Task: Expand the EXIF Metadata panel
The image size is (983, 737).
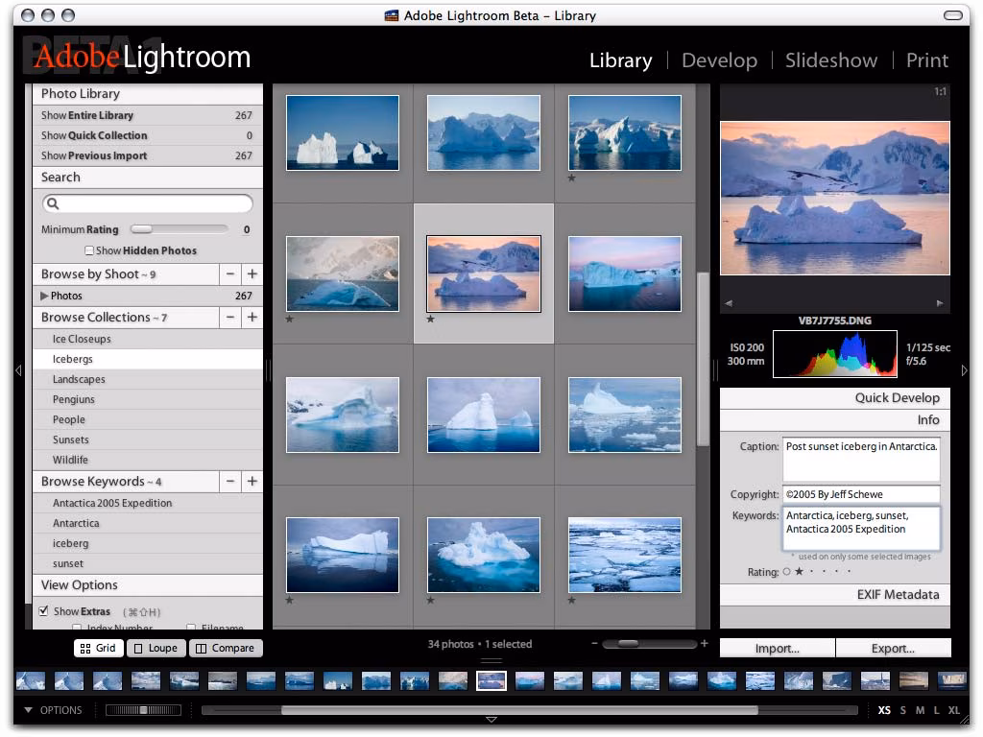Action: click(898, 595)
